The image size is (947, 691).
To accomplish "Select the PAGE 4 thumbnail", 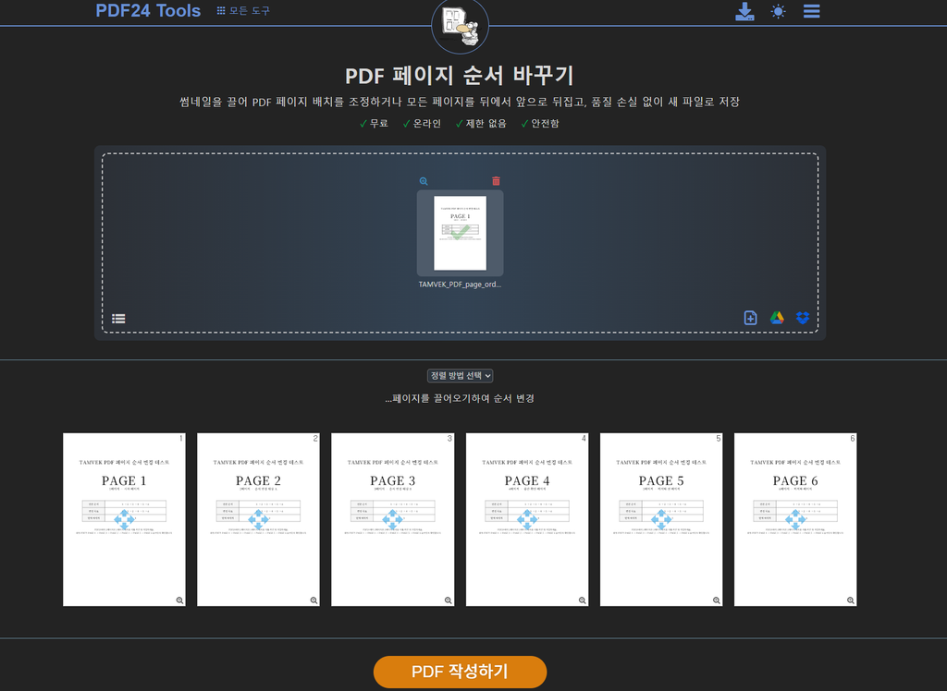I will (x=527, y=519).
